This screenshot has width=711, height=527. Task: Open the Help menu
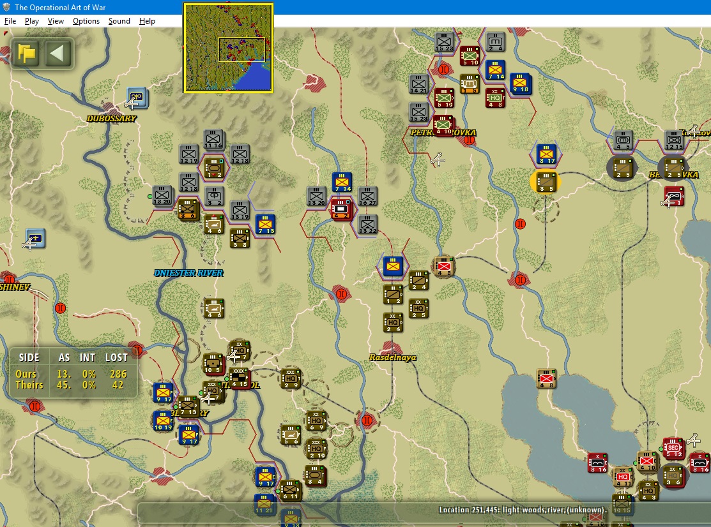[147, 21]
